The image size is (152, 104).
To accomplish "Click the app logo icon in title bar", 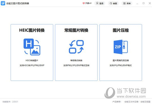I will 3,3.
